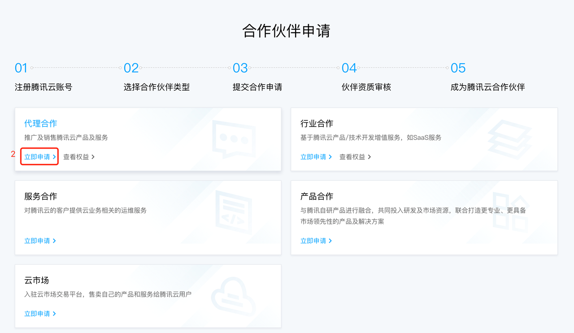Click step number 05
574x333 pixels.
point(458,68)
